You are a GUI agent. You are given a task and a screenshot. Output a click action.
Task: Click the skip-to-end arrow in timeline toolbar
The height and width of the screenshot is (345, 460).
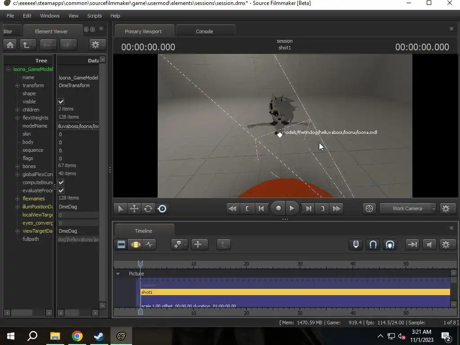pyautogui.click(x=412, y=244)
